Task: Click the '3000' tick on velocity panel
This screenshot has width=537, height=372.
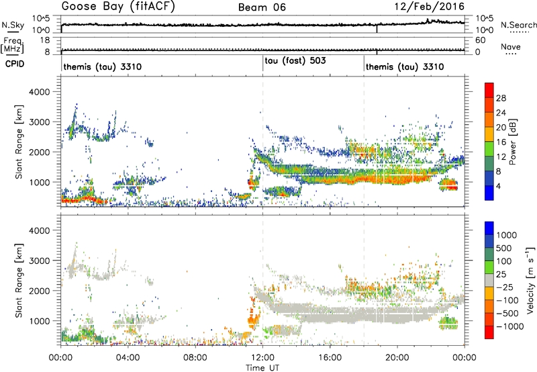Action: [x=39, y=261]
